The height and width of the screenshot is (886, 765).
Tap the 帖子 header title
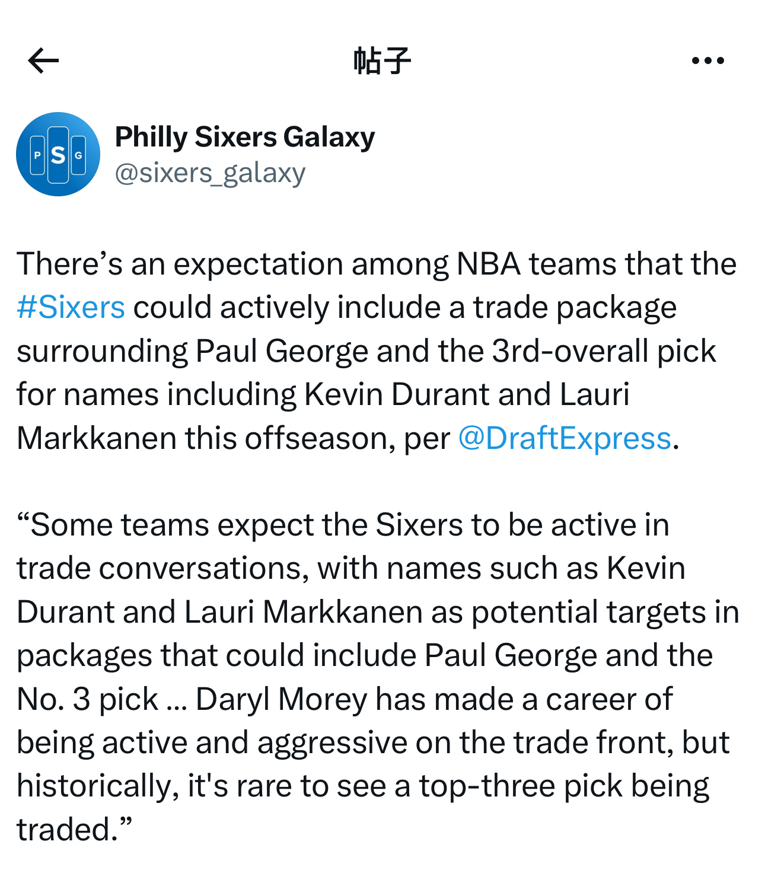tap(382, 60)
